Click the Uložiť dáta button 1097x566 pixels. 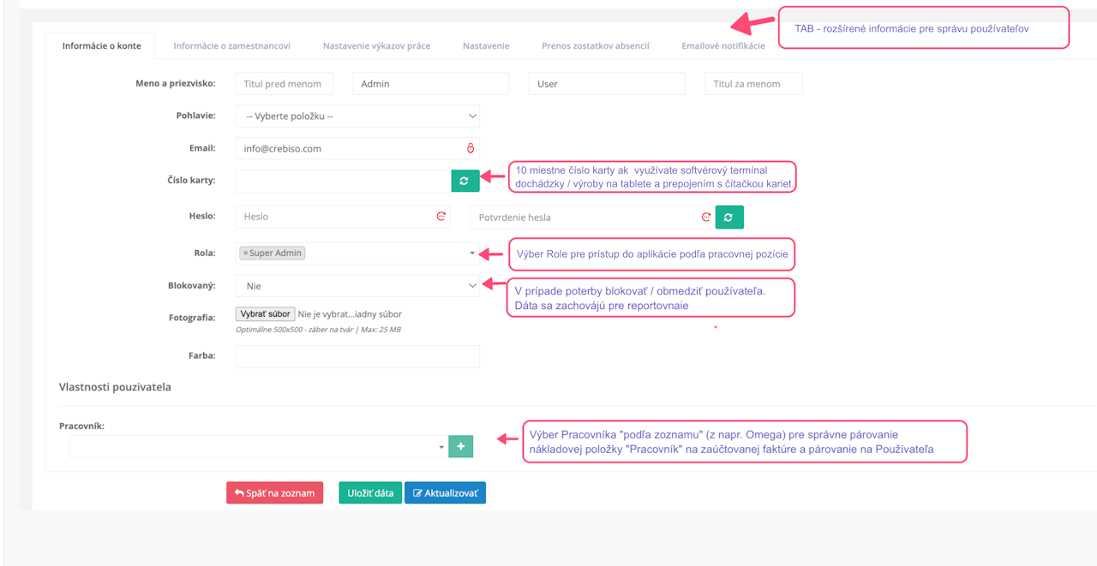[370, 493]
